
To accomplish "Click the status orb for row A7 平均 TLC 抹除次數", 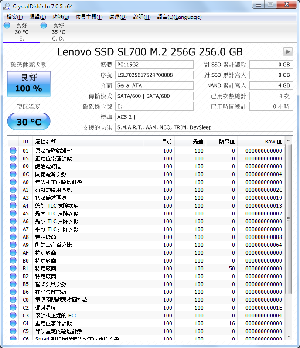I will [13, 229].
